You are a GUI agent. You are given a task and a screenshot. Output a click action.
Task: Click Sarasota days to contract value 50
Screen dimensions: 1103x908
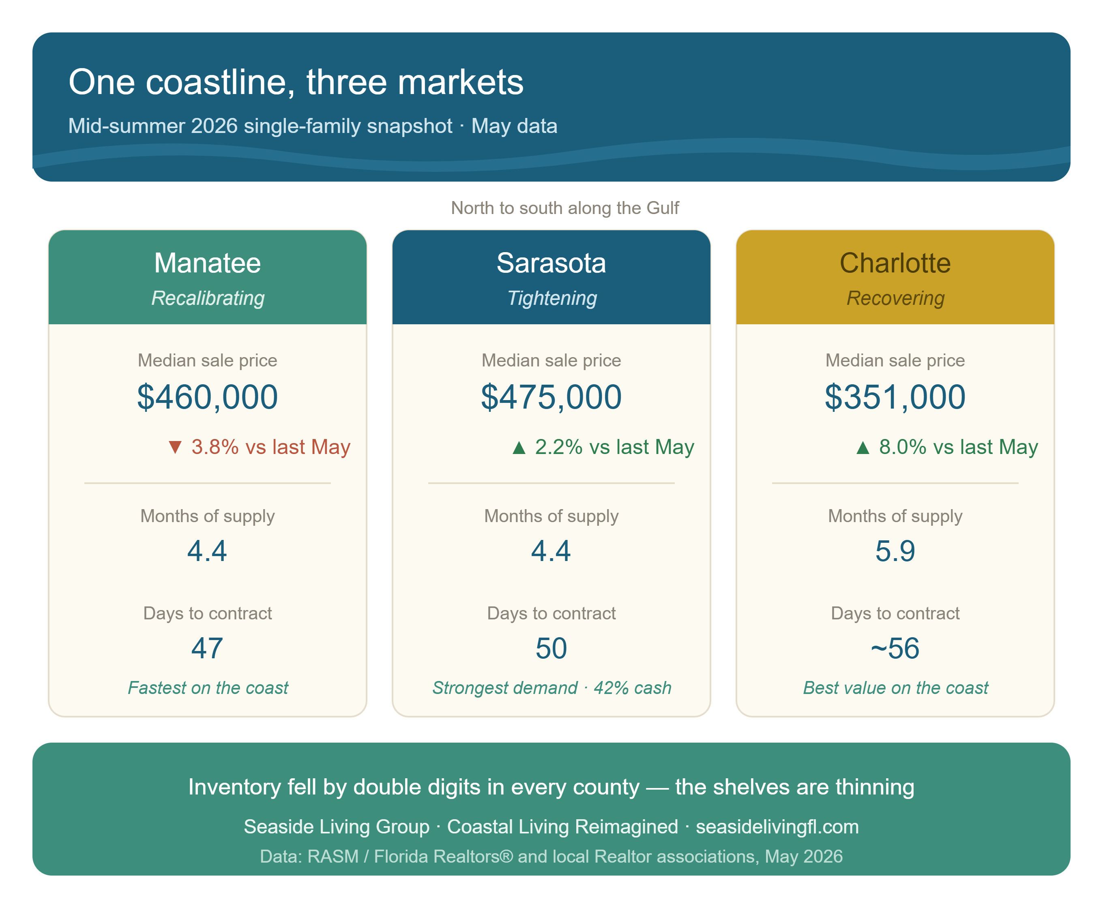click(x=551, y=649)
